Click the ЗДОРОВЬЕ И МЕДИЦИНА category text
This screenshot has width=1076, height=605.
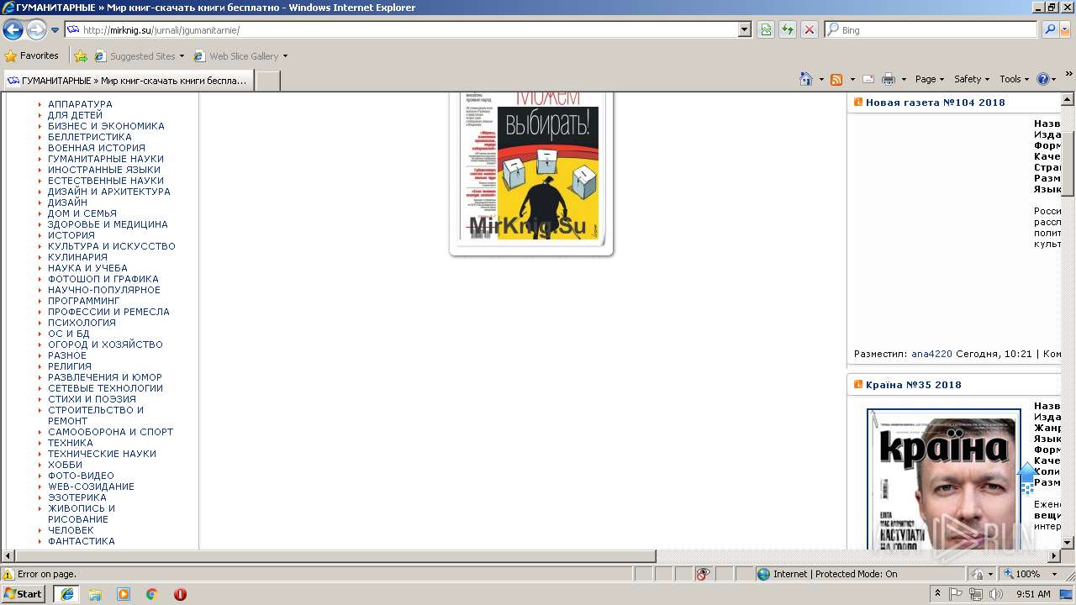click(108, 224)
